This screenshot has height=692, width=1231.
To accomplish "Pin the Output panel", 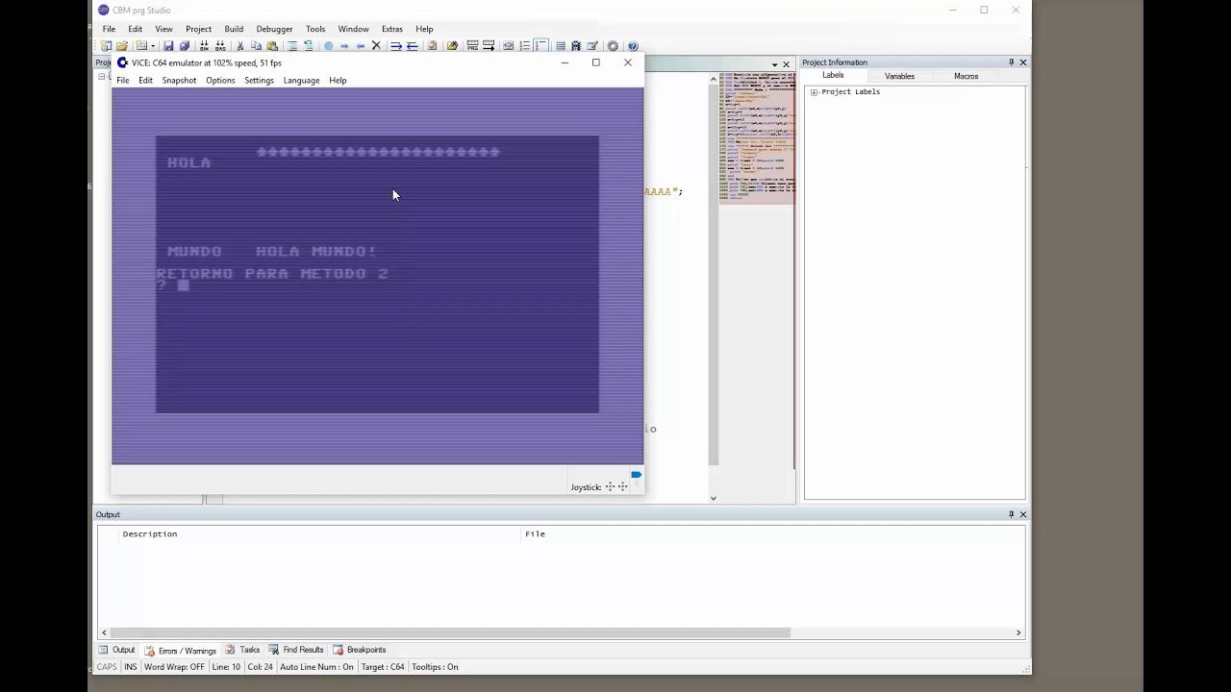I will (1011, 514).
